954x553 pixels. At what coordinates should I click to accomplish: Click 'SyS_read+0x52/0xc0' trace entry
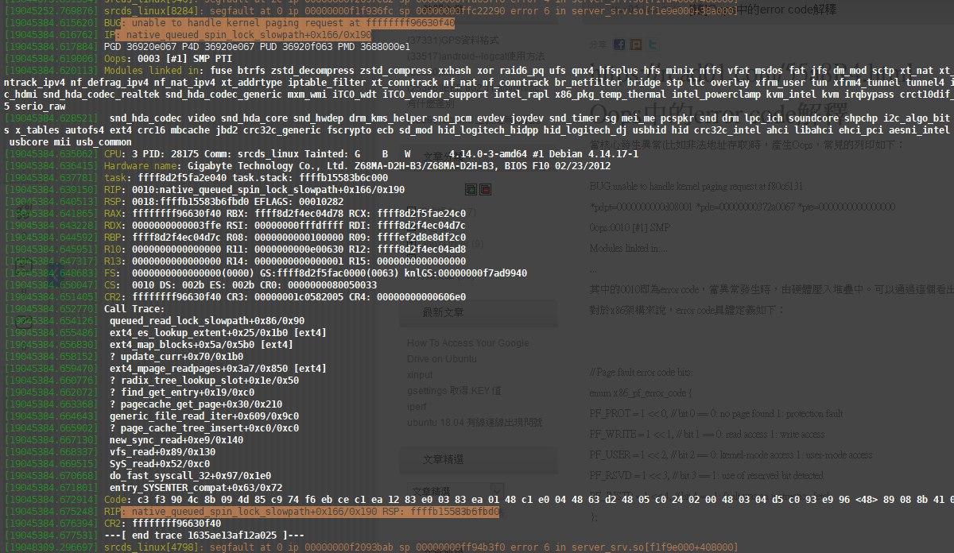click(160, 462)
